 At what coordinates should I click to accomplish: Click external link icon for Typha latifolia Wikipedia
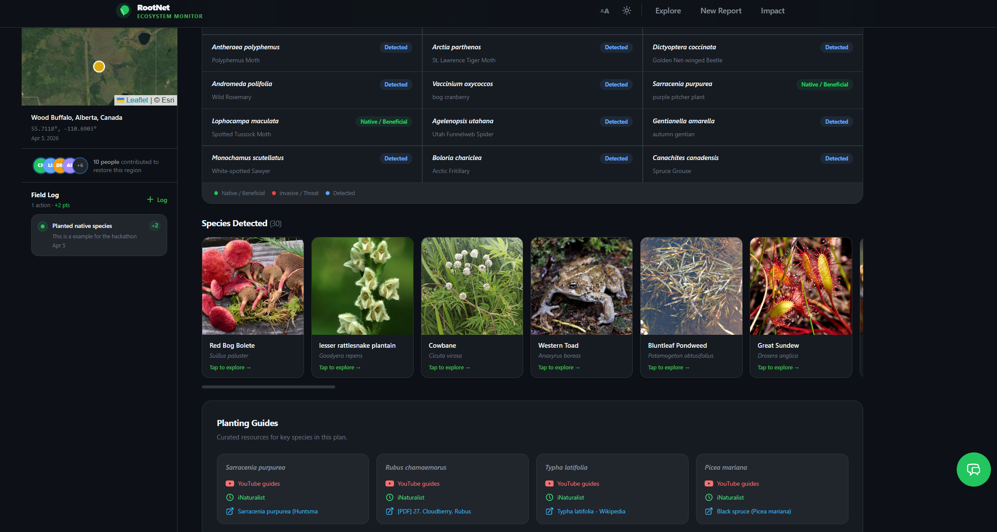(x=549, y=511)
